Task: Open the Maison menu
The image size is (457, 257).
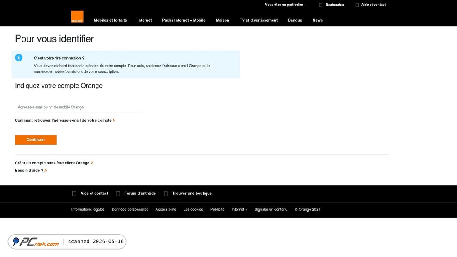Action: coord(222,20)
